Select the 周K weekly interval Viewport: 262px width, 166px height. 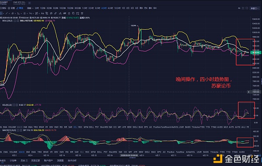pyautogui.click(x=141, y=8)
